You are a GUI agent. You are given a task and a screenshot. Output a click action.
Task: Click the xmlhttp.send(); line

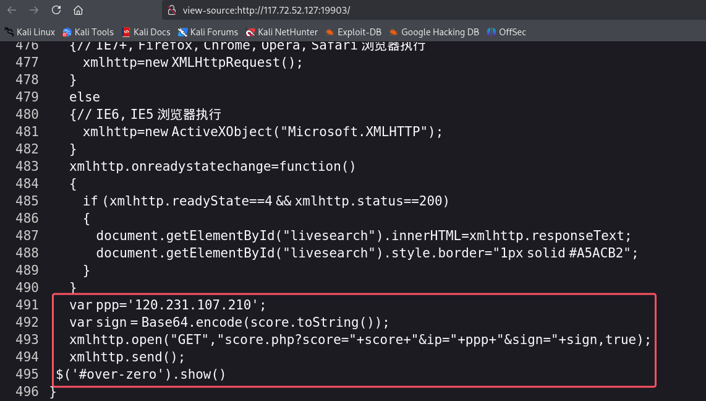127,357
